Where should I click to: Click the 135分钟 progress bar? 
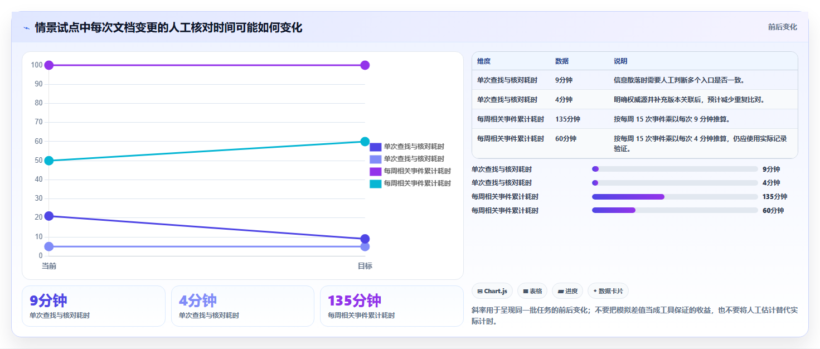tap(675, 197)
